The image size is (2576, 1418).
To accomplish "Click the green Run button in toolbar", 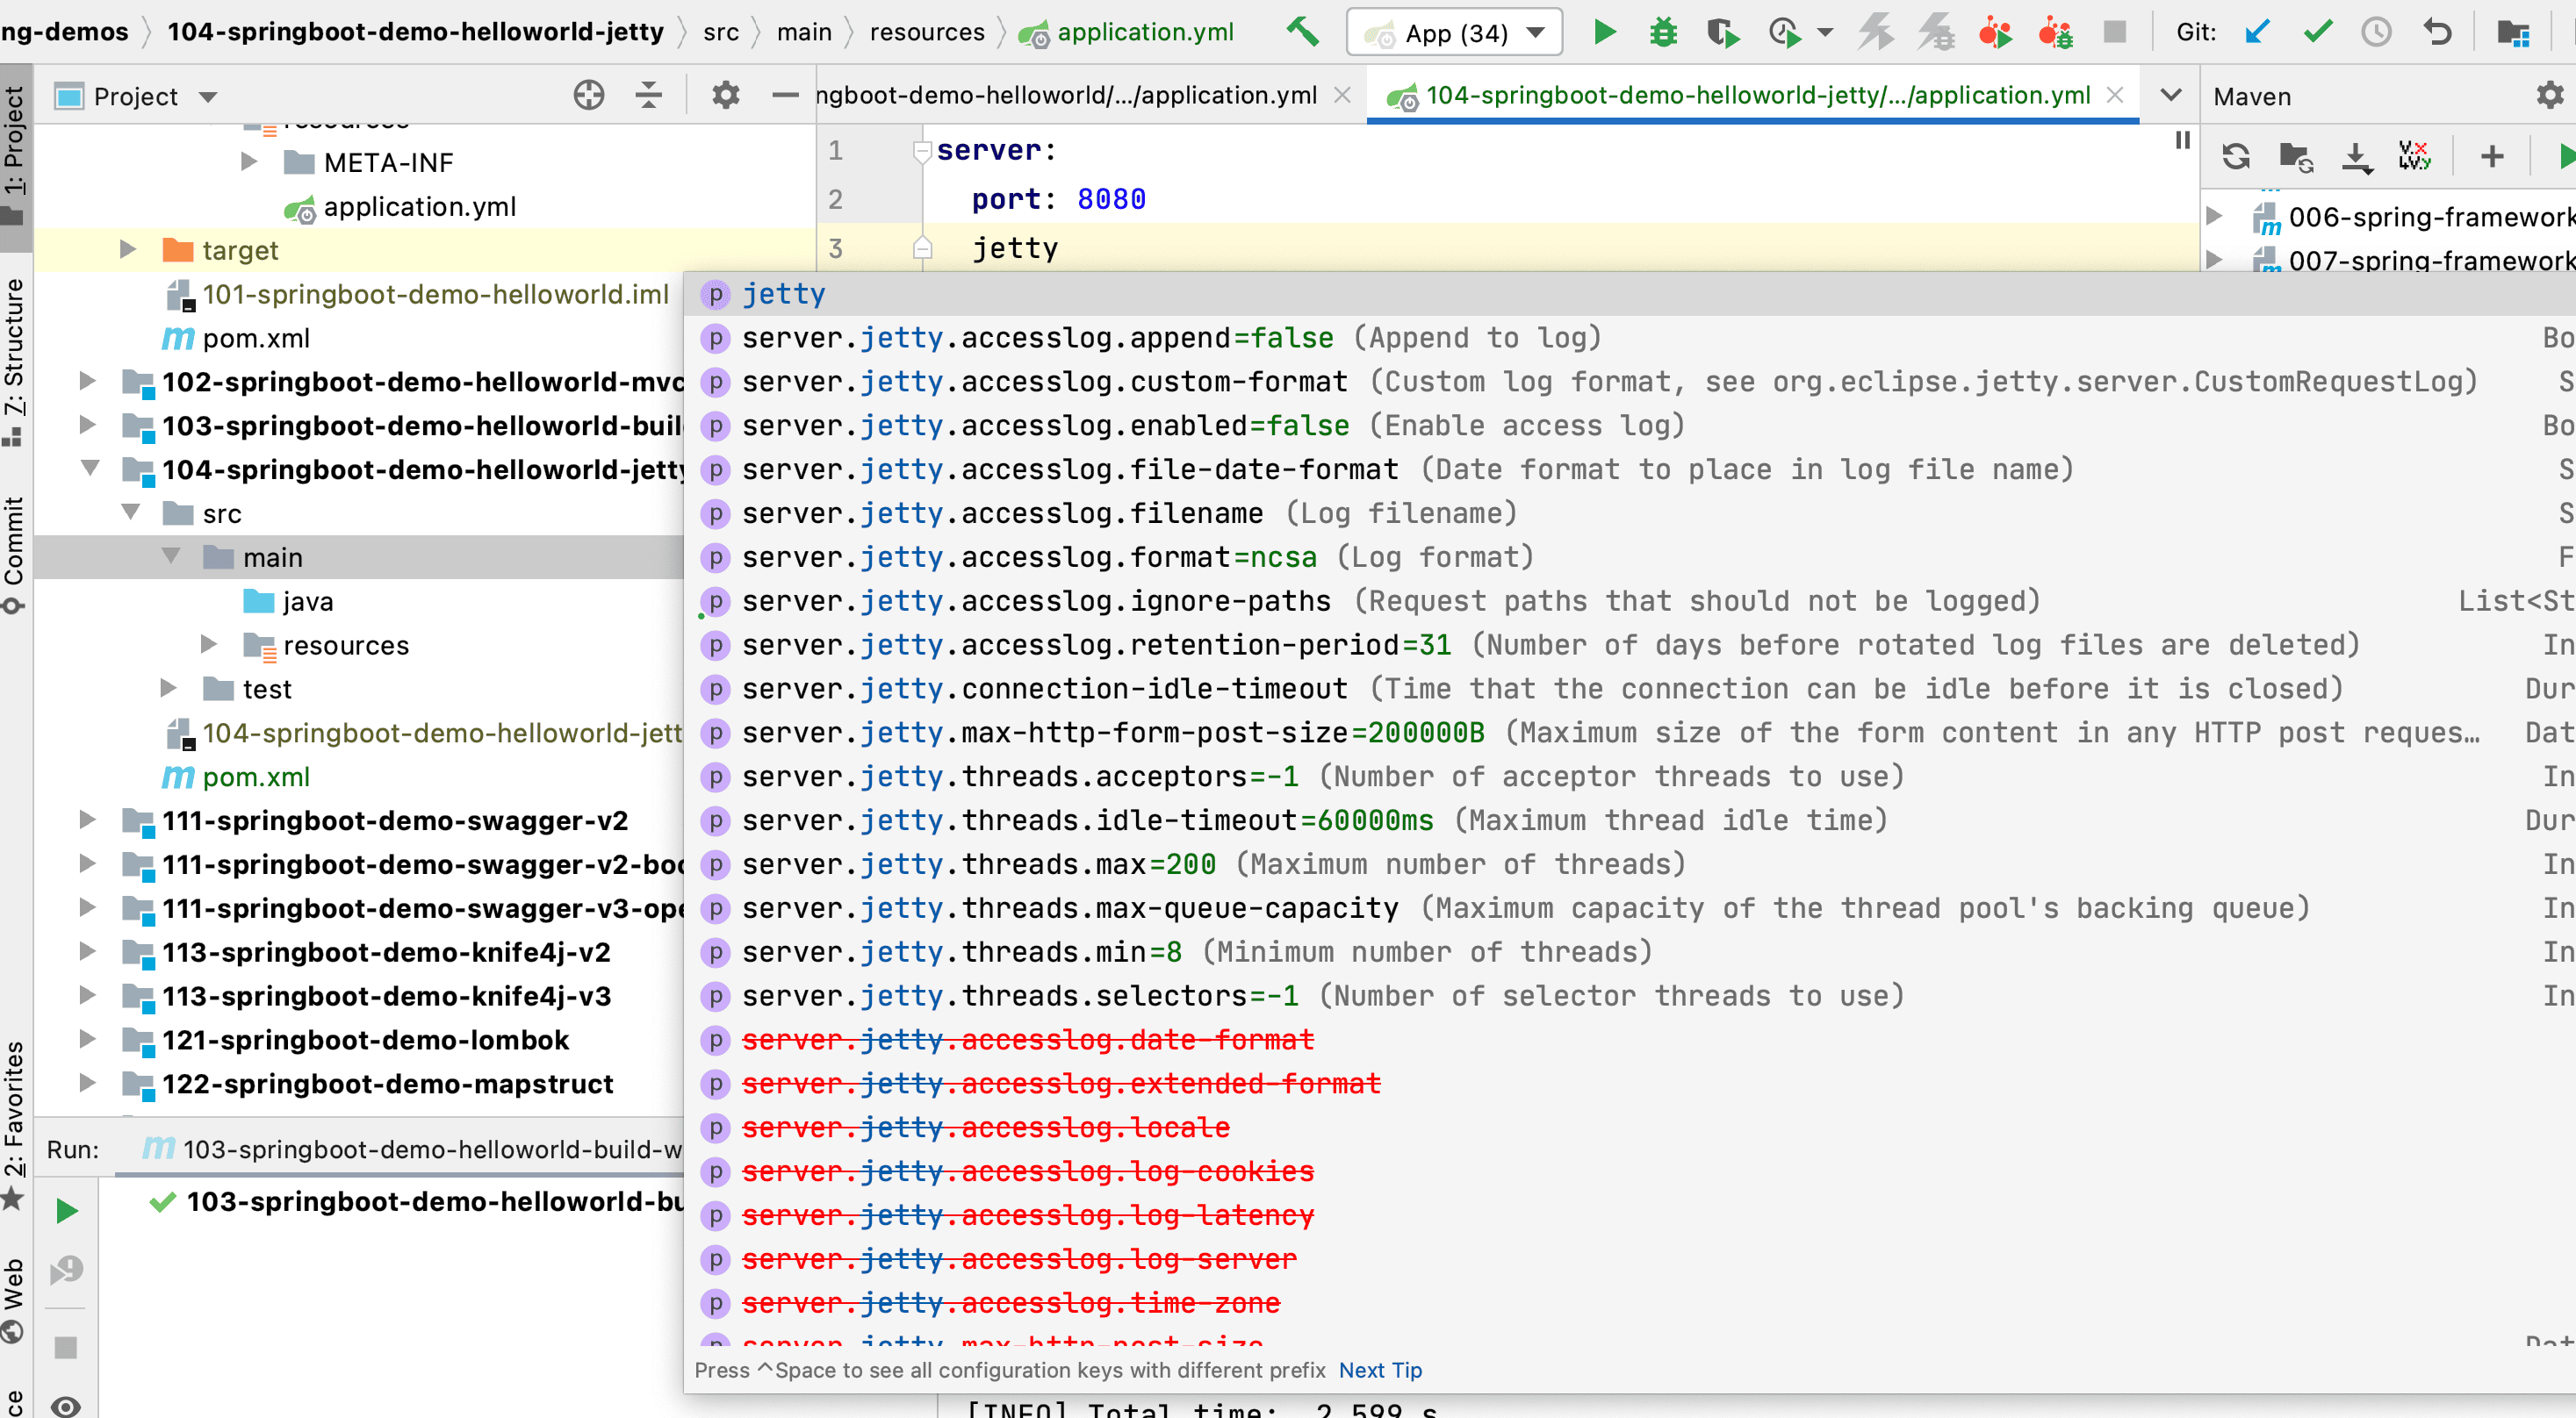I will click(x=1604, y=32).
